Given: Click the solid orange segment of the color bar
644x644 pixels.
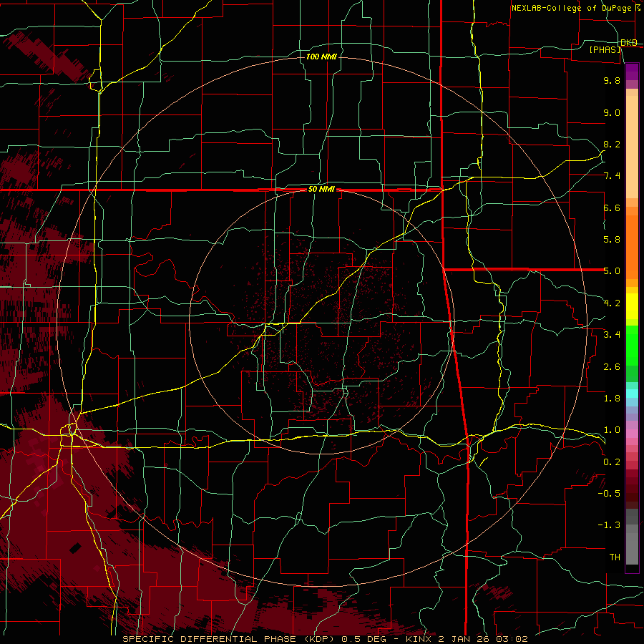Looking at the screenshot, I should 632,246.
